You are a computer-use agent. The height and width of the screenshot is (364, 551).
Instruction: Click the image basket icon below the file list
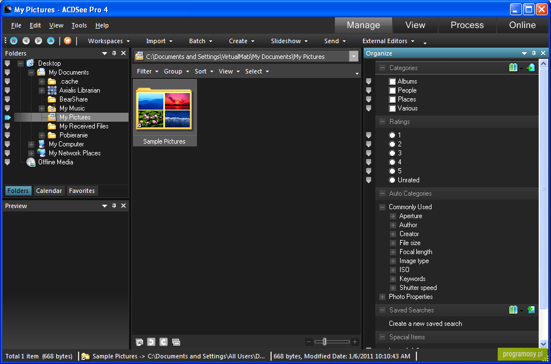(140, 342)
